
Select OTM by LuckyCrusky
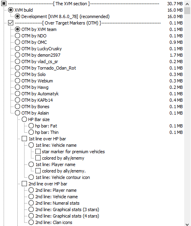[17, 49]
